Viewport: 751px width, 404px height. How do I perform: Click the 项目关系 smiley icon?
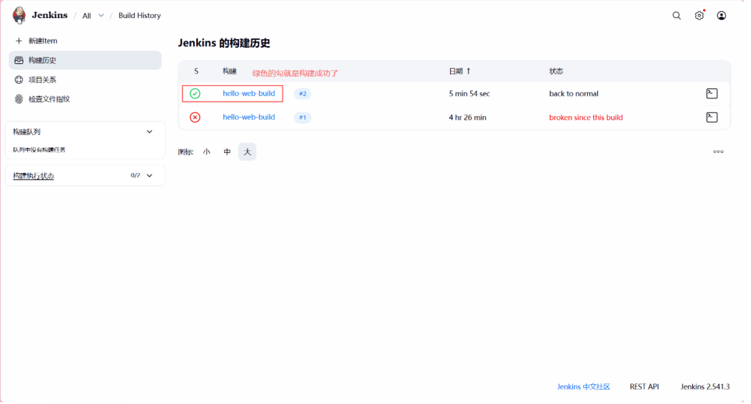[19, 79]
